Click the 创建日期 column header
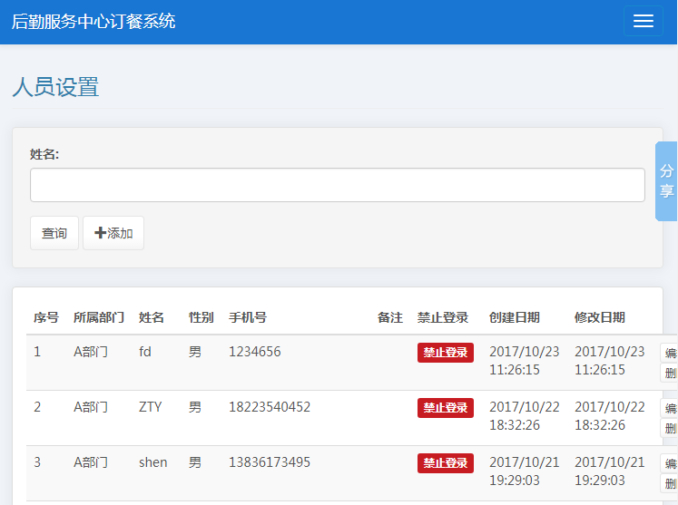The width and height of the screenshot is (678, 505). click(514, 317)
